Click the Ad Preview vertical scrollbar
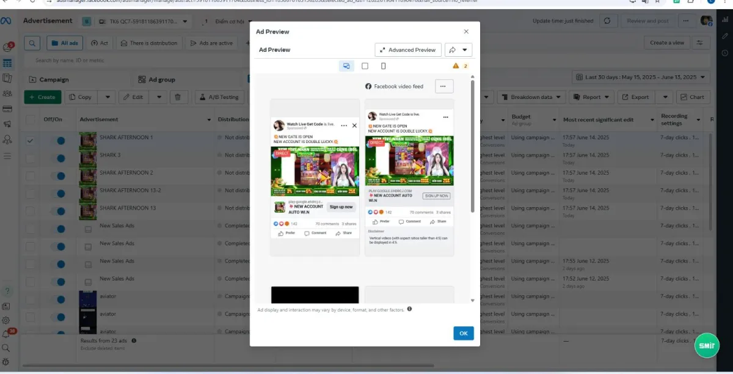This screenshot has height=374, width=733. 473,147
